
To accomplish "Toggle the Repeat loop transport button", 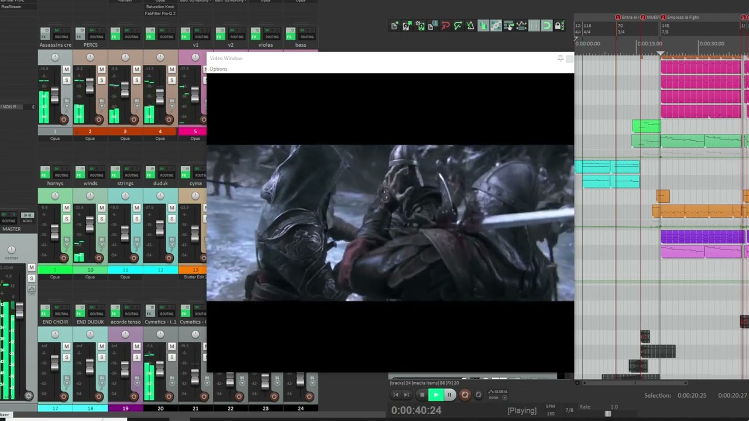I will coord(478,395).
